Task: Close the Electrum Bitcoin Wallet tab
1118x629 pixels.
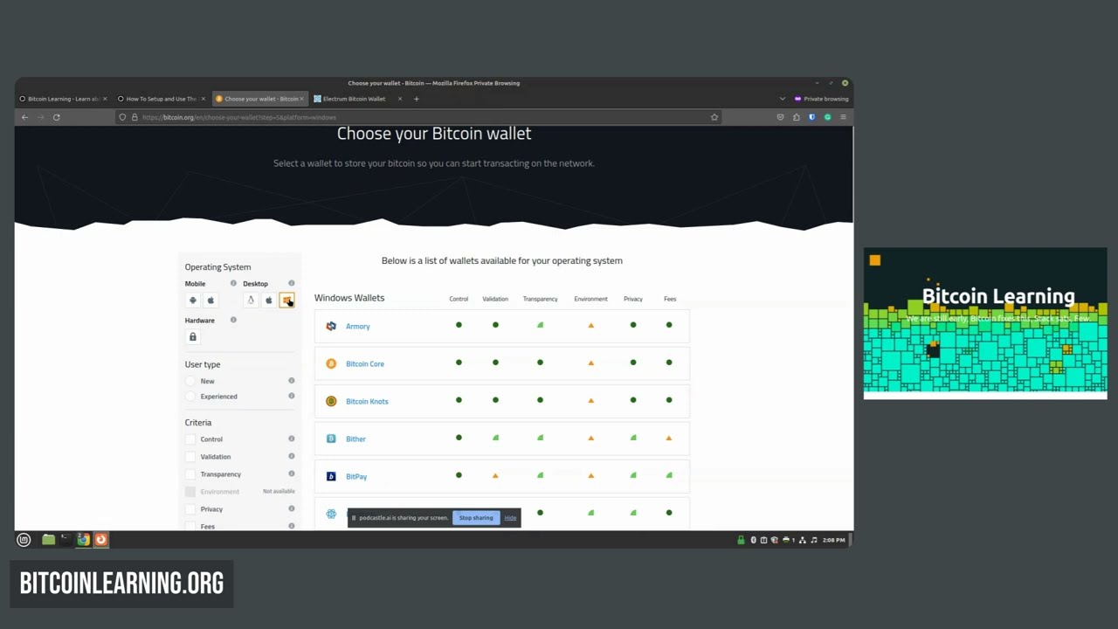Action: pos(400,99)
